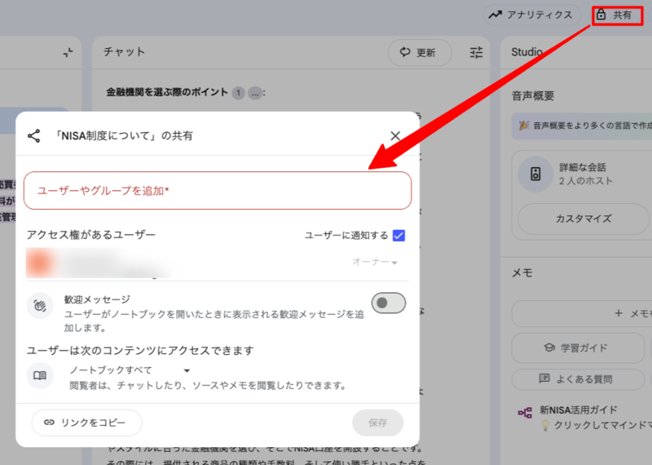Focus the ユーザーやグループを追加 input field
The height and width of the screenshot is (465, 652).
click(218, 191)
